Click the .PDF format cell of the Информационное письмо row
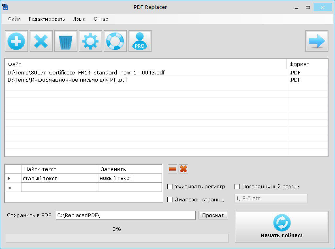Viewport: 335px width, 249px height. click(x=307, y=80)
